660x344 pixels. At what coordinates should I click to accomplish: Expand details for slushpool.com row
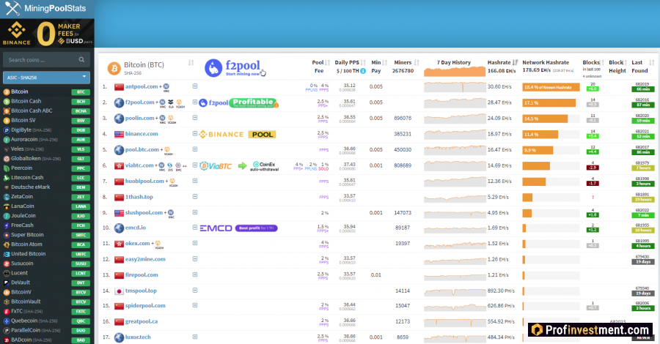(x=195, y=212)
